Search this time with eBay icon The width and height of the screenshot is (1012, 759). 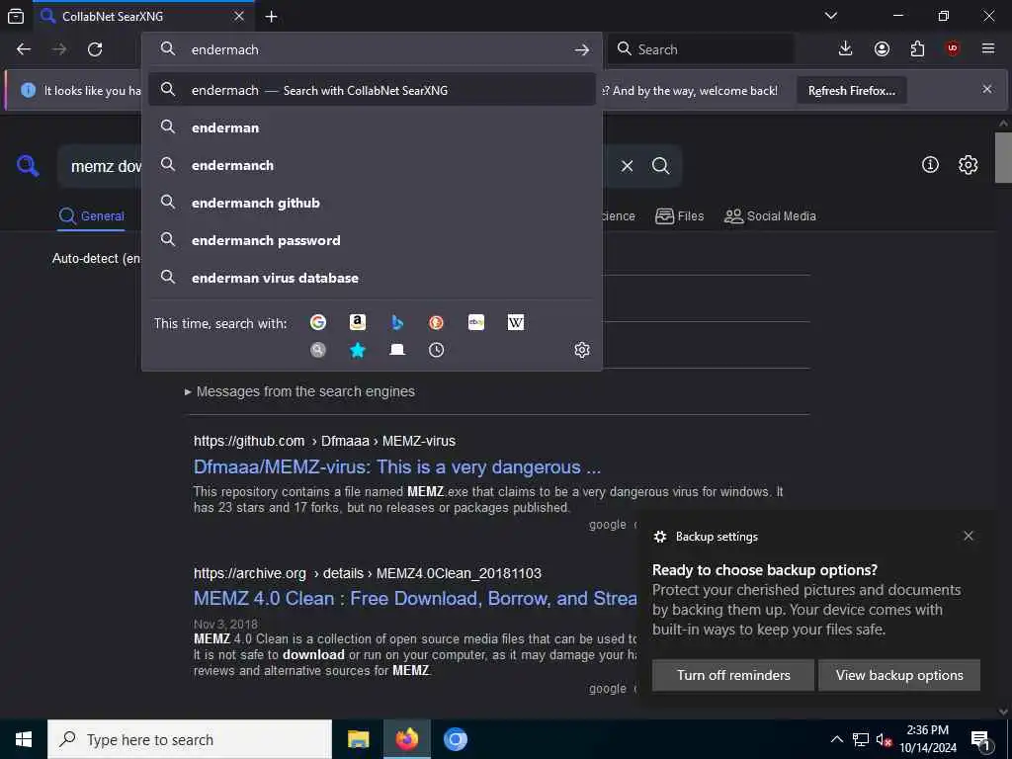[476, 322]
